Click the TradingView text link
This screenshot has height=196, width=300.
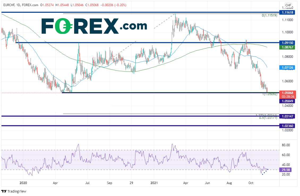pyautogui.click(x=17, y=191)
